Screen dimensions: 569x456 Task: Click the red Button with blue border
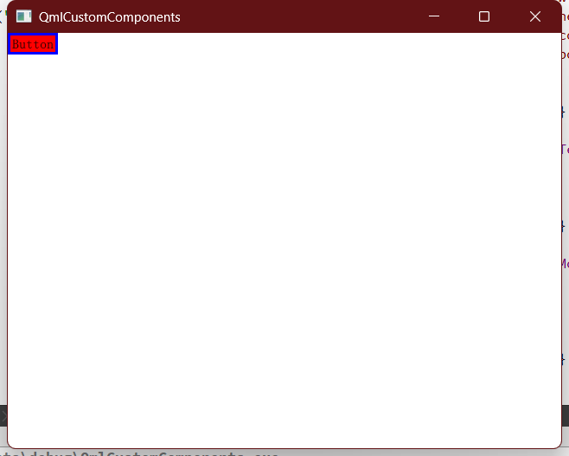point(33,44)
